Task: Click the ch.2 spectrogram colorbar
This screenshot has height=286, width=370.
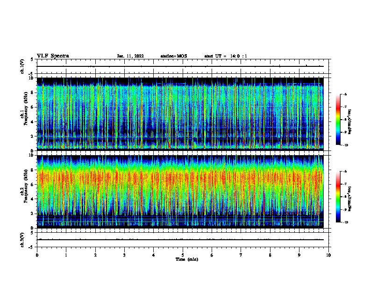Action: (x=338, y=197)
